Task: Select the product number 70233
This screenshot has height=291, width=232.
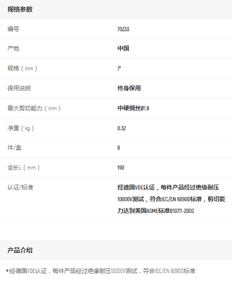Action: tap(123, 29)
